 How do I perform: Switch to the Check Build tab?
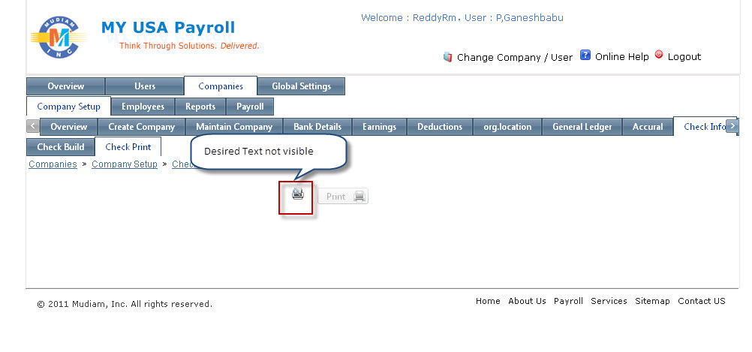[61, 147]
